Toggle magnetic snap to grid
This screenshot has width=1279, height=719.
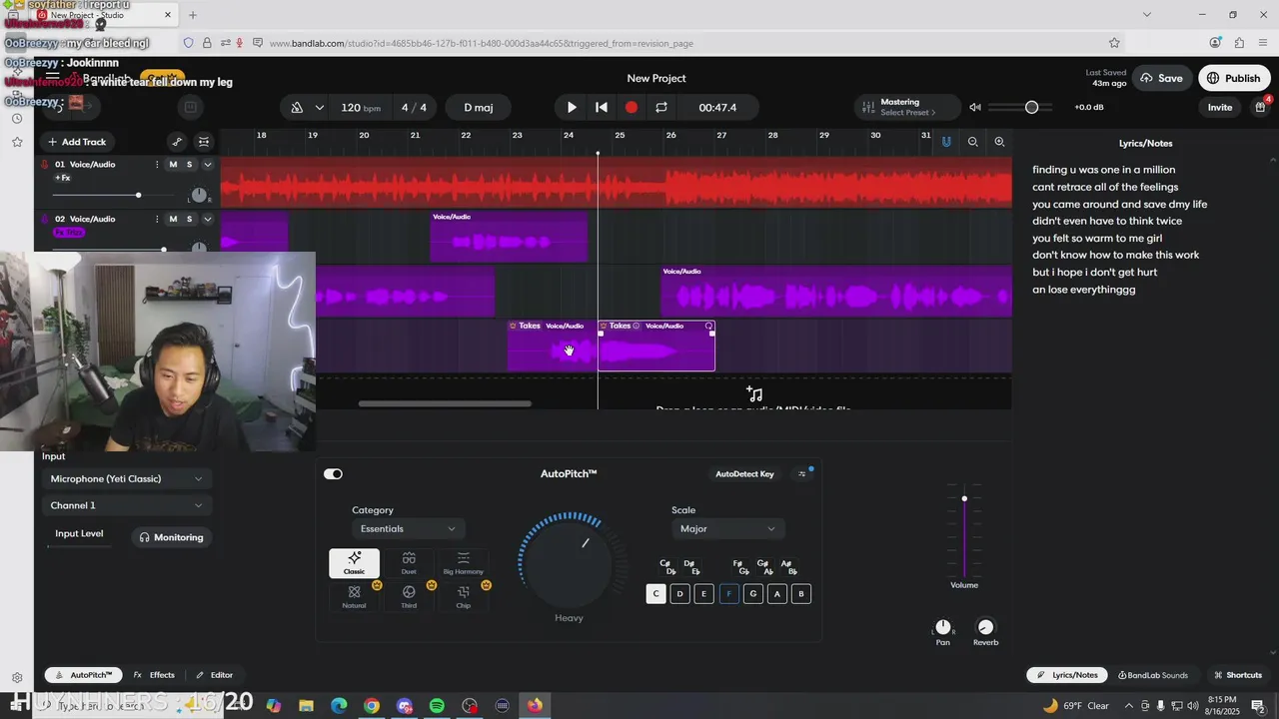[946, 142]
